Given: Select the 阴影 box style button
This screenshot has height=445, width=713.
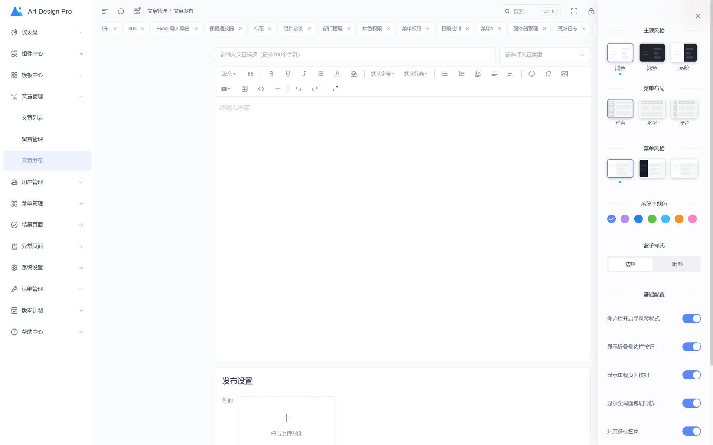Looking at the screenshot, I should 677,264.
